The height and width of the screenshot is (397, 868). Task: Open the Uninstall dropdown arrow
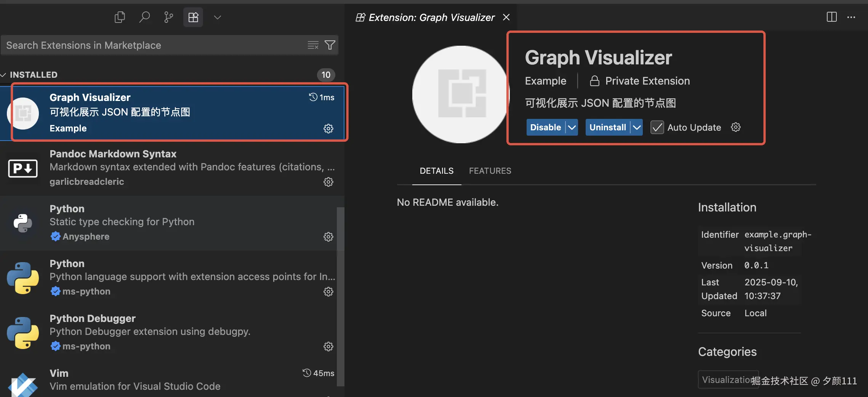pos(637,127)
